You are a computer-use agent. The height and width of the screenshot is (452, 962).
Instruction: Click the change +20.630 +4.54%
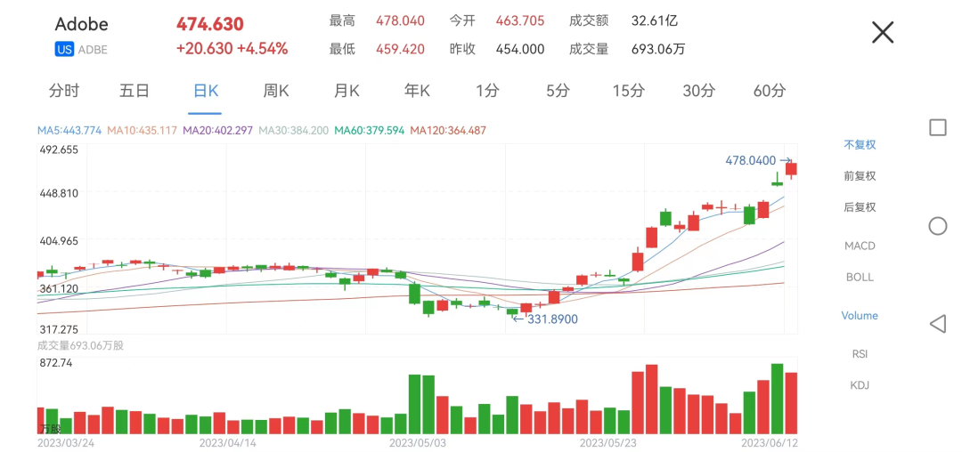click(232, 49)
